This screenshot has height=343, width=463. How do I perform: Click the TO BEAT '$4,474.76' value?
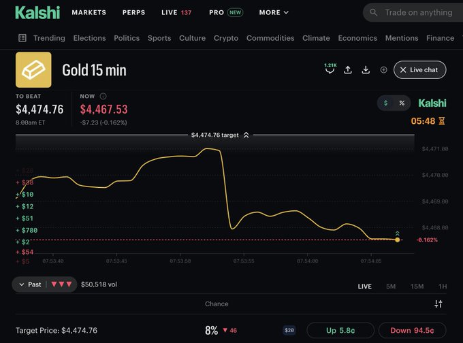39,110
